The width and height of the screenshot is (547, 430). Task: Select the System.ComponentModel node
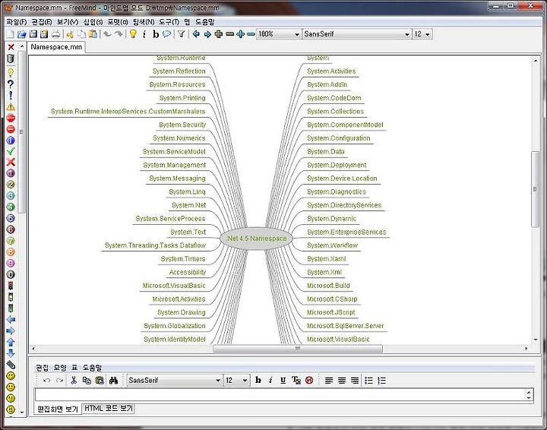pos(345,125)
